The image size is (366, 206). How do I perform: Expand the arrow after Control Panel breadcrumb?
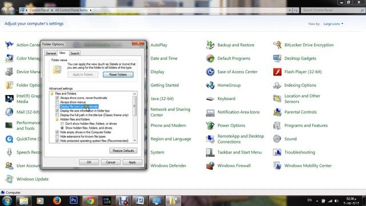point(52,10)
